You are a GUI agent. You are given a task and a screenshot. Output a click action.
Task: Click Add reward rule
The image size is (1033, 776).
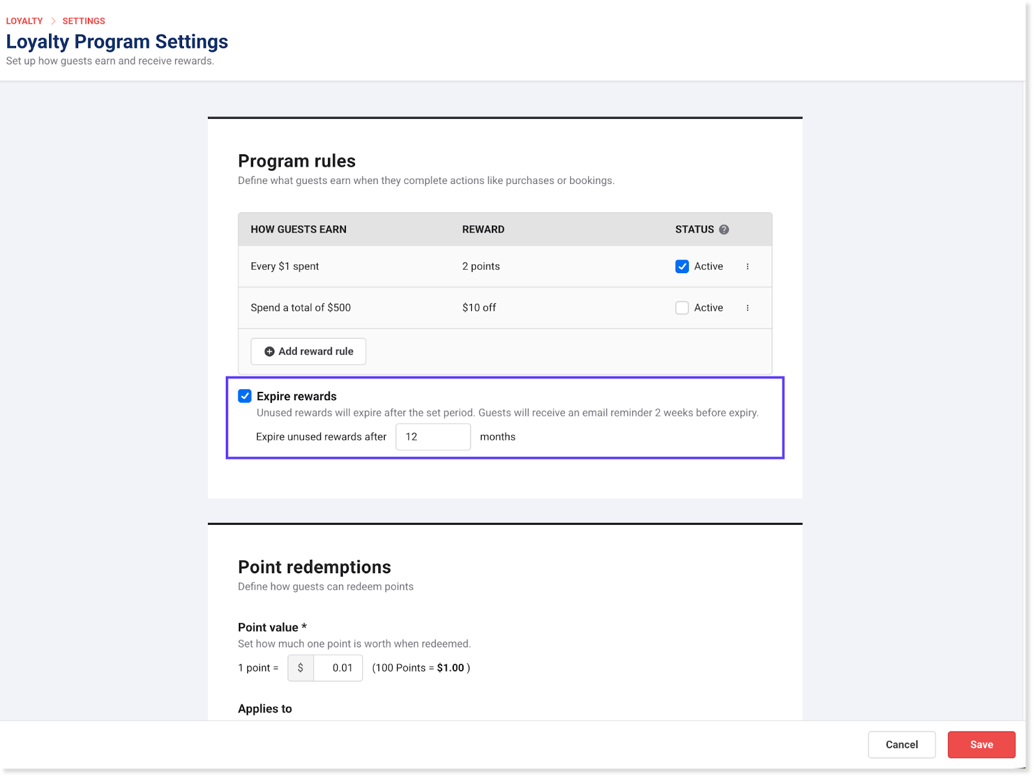click(x=309, y=351)
